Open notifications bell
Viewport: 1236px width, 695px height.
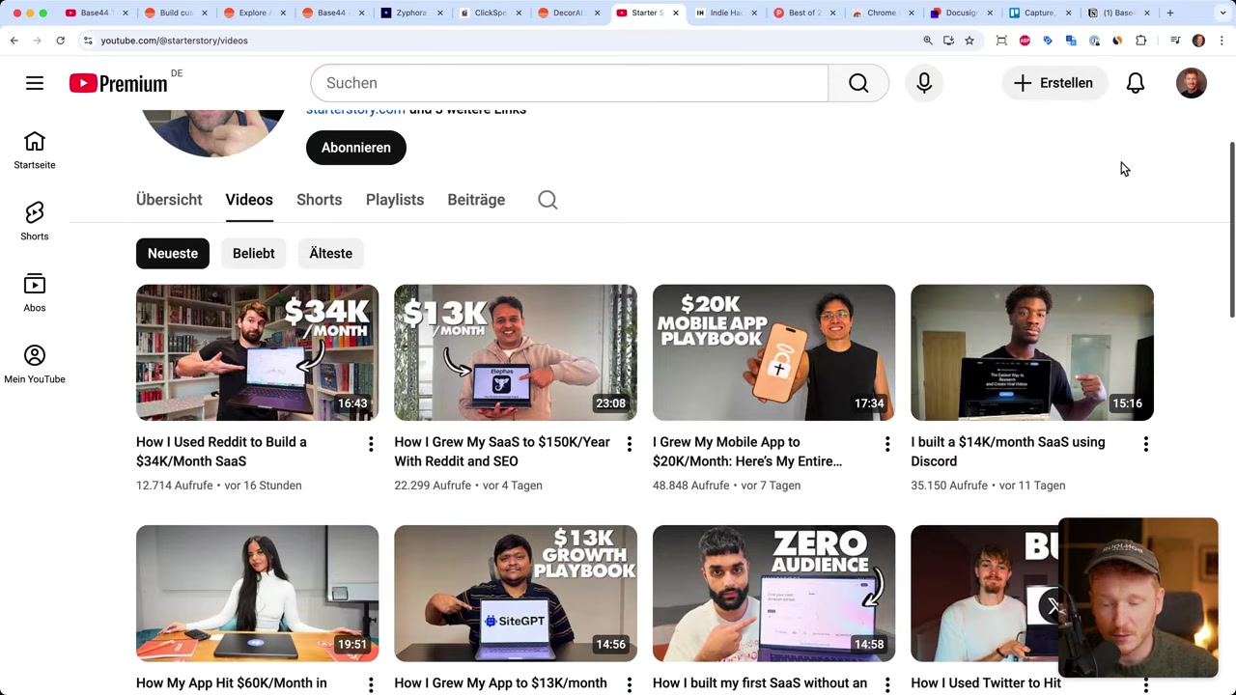(1136, 83)
